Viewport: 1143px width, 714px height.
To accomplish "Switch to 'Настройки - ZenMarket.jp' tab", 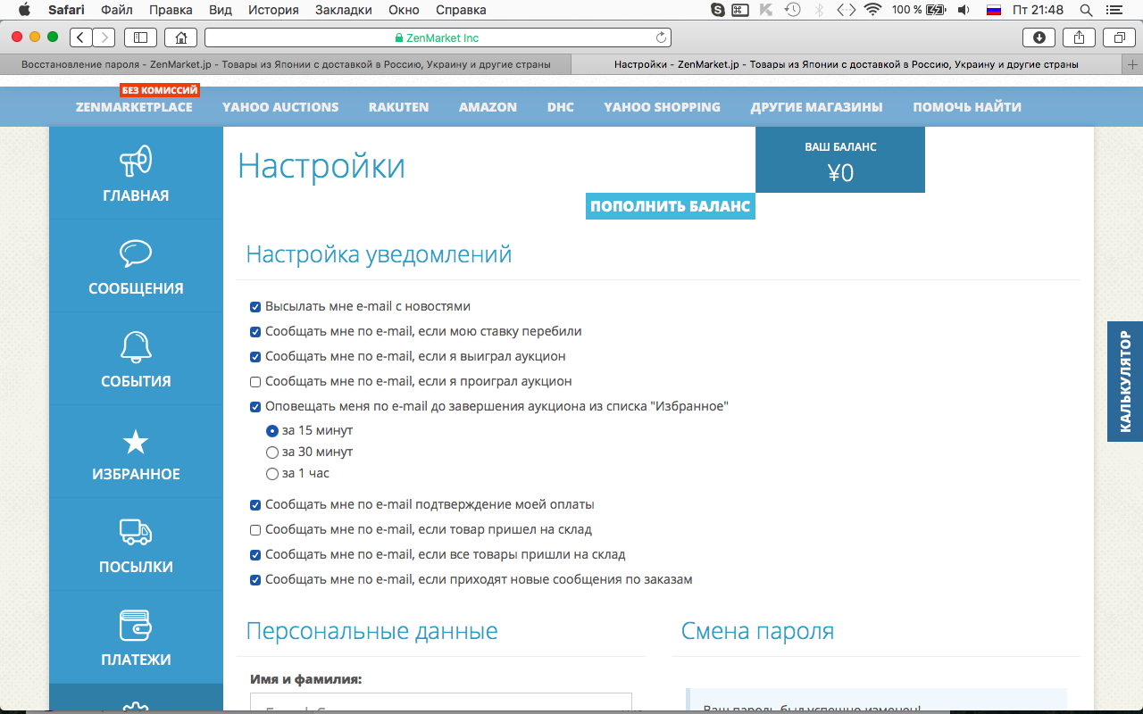I will 847,64.
